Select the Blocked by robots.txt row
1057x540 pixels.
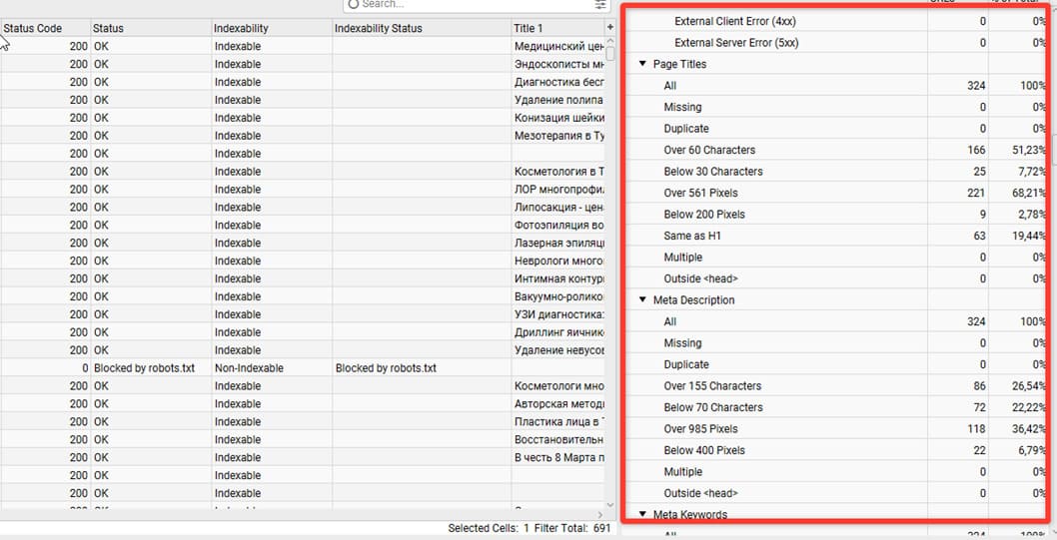point(302,368)
